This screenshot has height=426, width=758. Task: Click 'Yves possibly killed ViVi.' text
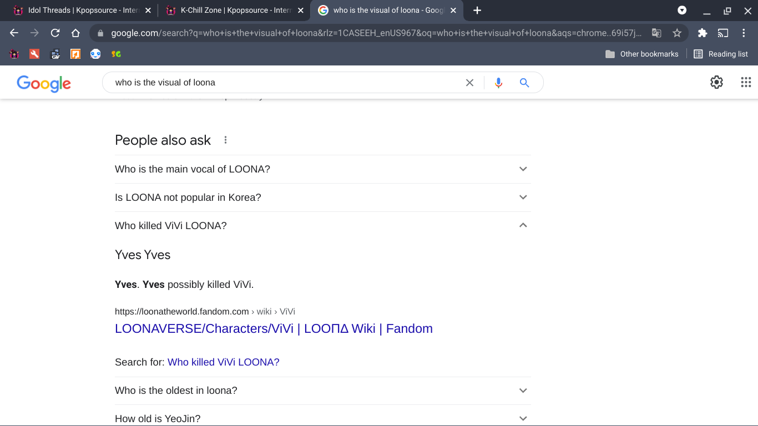[x=184, y=285]
